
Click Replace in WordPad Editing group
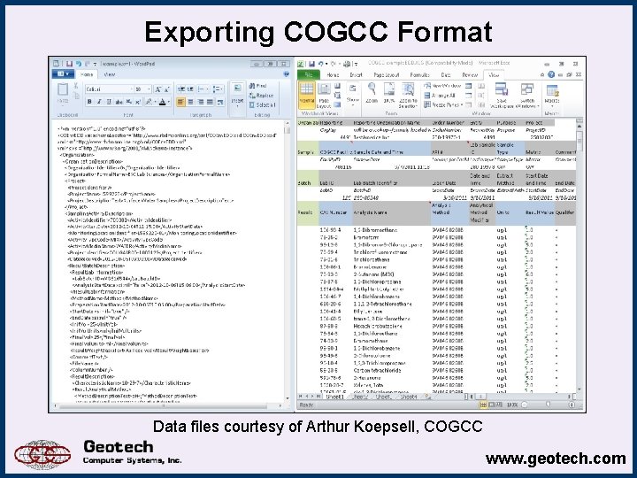click(261, 95)
